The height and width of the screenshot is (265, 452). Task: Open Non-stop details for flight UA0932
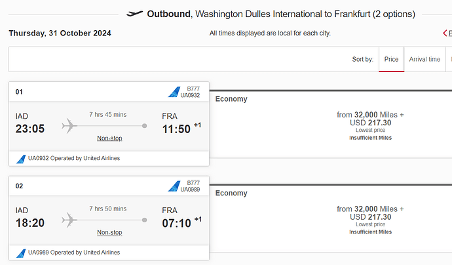click(x=109, y=138)
